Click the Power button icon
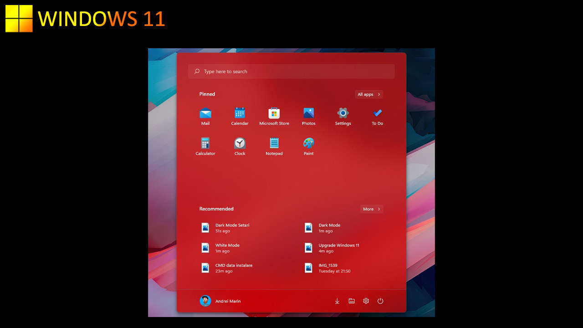The width and height of the screenshot is (583, 328). point(380,301)
